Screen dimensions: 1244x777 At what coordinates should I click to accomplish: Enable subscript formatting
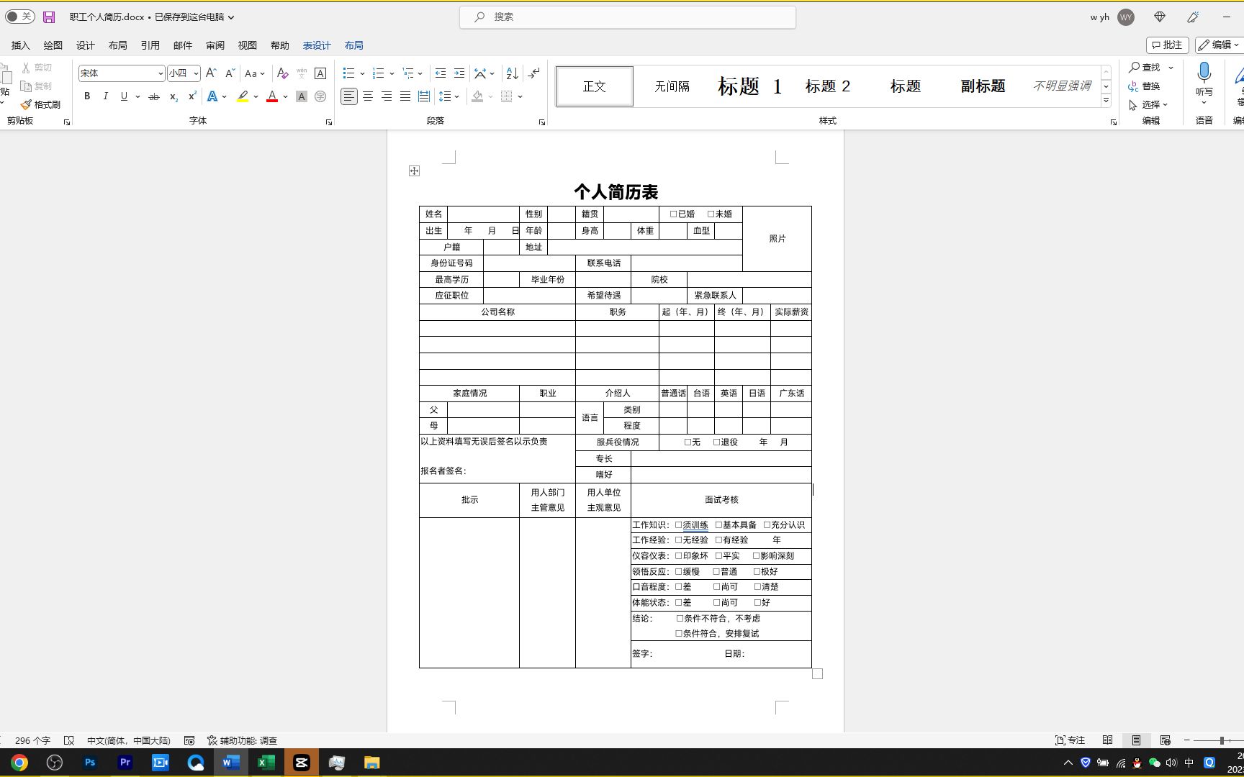[172, 96]
